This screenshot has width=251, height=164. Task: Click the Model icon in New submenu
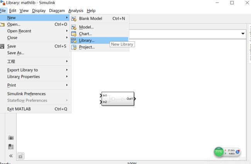point(74,27)
